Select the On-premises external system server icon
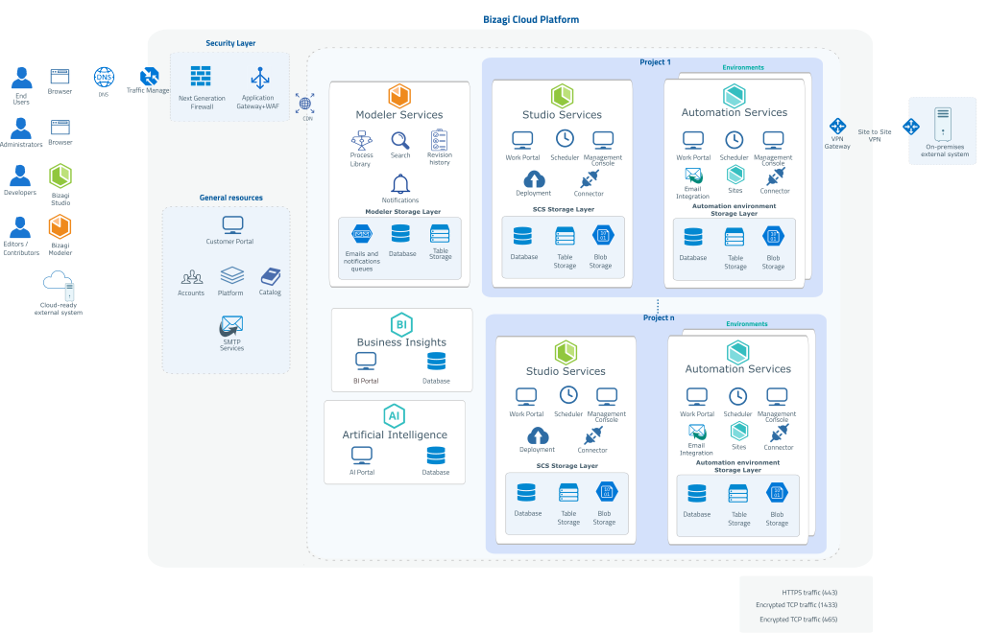This screenshot has height=633, width=988. coord(943,124)
